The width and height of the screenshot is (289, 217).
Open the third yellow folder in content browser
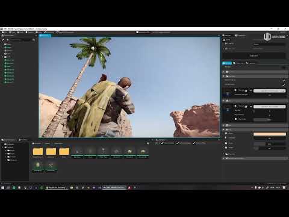tap(64, 152)
